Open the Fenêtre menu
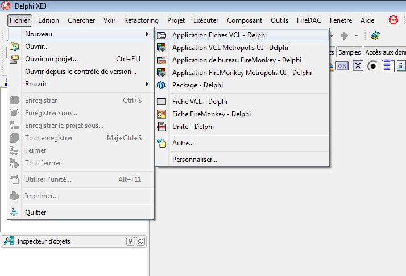The image size is (406, 276). click(341, 20)
